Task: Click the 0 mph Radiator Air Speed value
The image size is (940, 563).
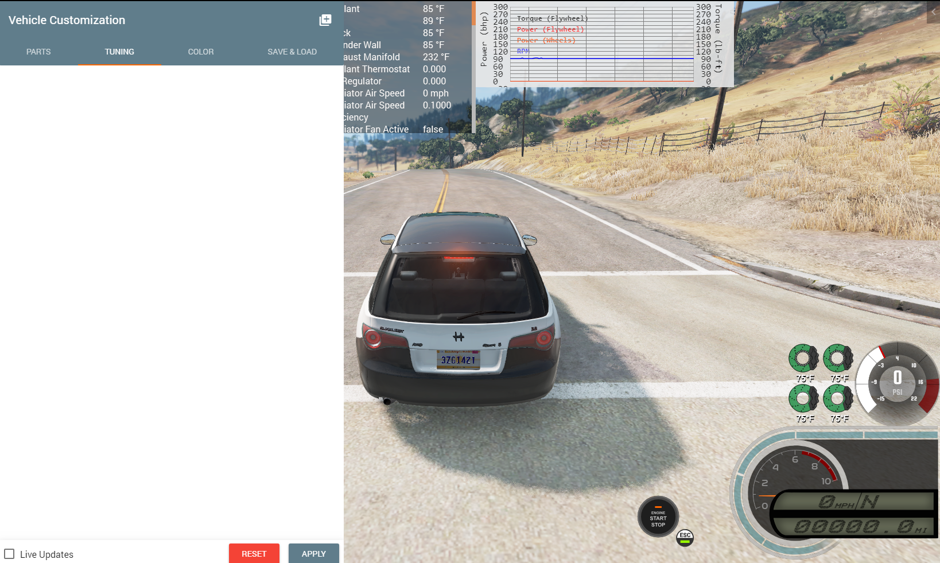Action: (436, 93)
